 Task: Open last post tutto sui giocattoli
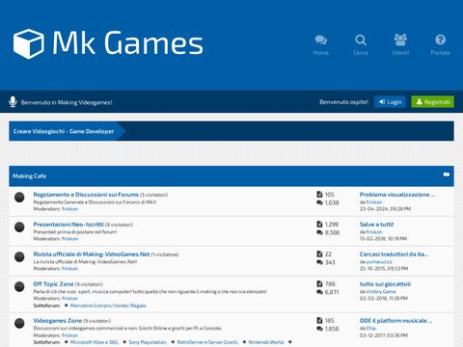385,284
